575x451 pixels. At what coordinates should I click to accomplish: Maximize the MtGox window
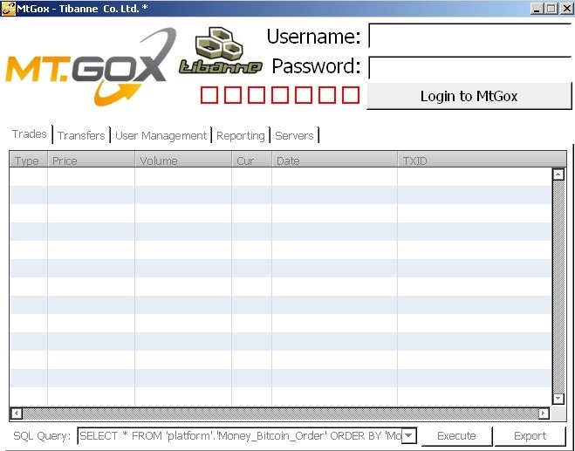pos(551,9)
